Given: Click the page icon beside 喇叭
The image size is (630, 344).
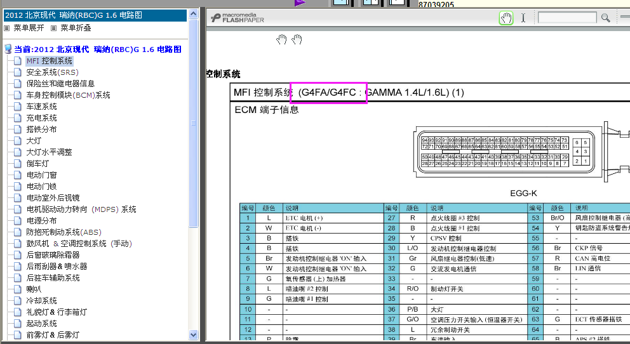Looking at the screenshot, I should point(17,289).
